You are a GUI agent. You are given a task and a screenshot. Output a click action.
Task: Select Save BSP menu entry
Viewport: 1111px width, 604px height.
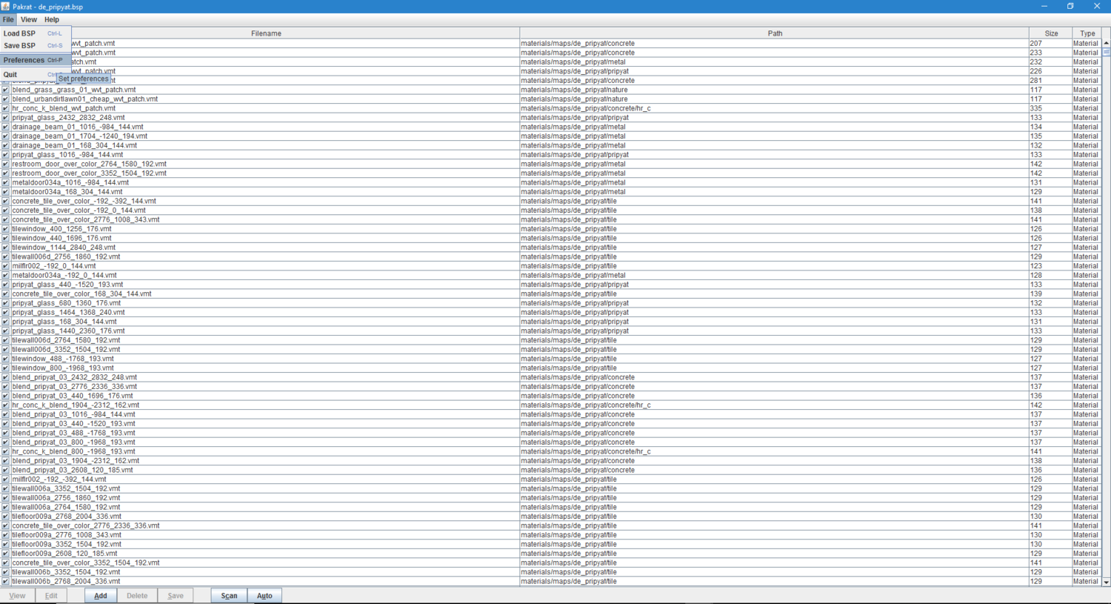pyautogui.click(x=20, y=46)
